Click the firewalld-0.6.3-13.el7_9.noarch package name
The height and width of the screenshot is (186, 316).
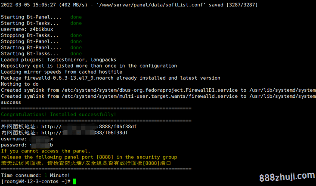coord(69,78)
